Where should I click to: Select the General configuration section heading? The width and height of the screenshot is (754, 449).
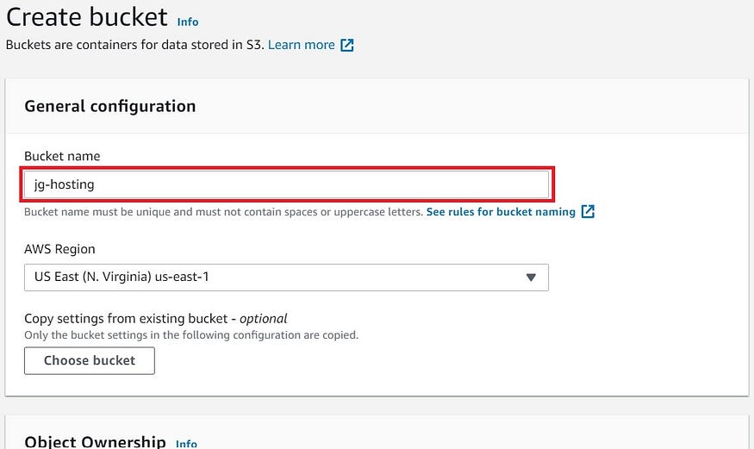click(110, 106)
